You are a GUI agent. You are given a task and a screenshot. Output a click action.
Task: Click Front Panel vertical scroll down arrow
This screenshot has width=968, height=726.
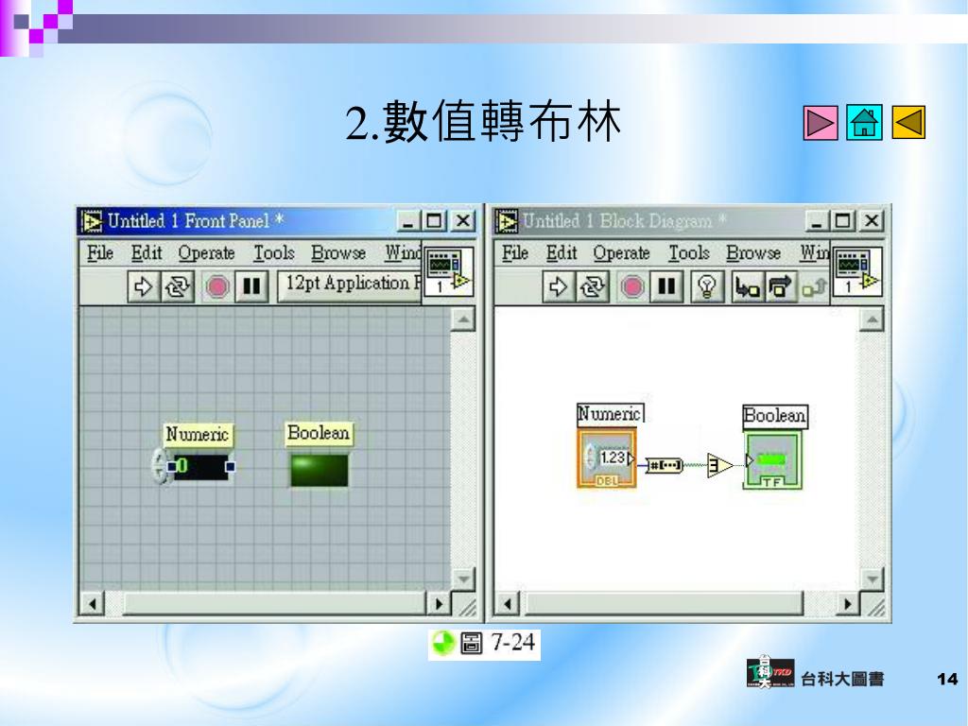[463, 579]
